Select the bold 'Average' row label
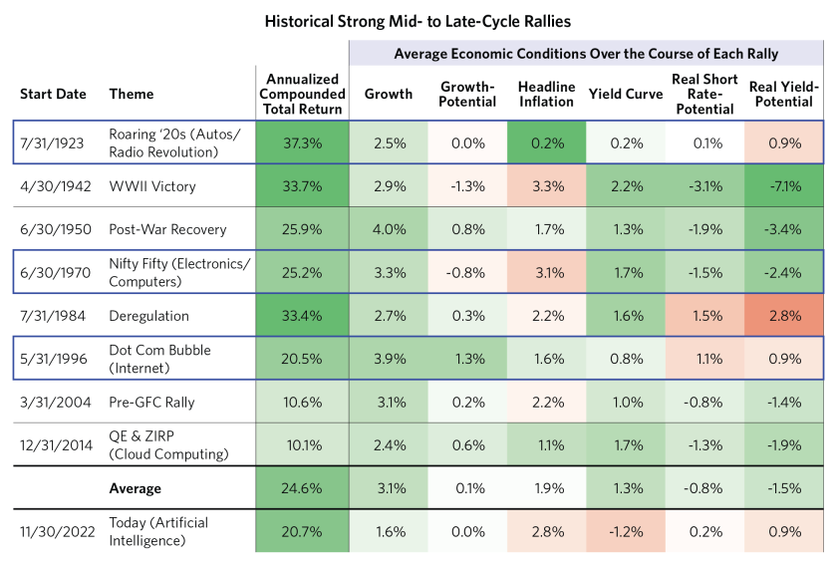The image size is (837, 565). tap(136, 489)
